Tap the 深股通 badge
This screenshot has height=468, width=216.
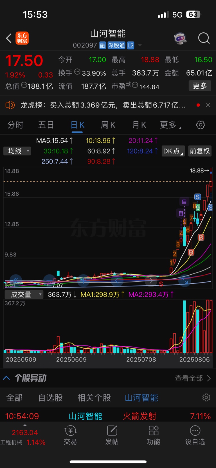tap(116, 45)
